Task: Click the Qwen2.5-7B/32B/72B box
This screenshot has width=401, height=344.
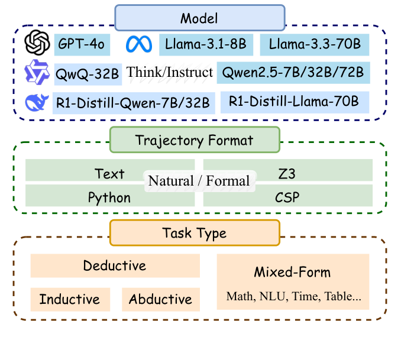Action: tap(293, 73)
